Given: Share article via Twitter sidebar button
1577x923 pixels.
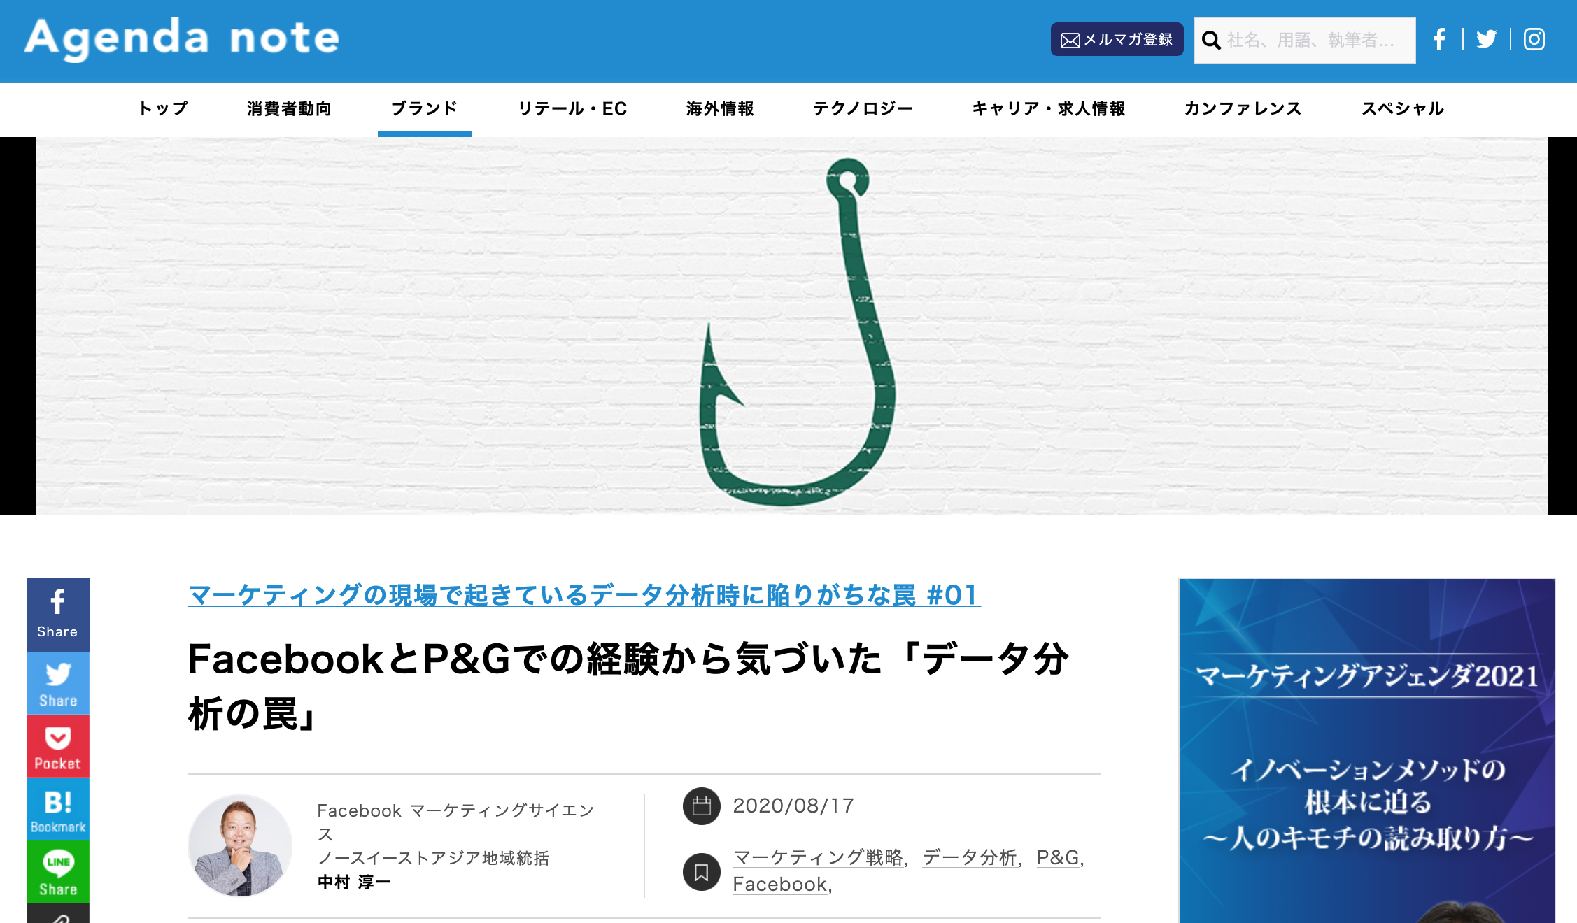Looking at the screenshot, I should (x=58, y=683).
